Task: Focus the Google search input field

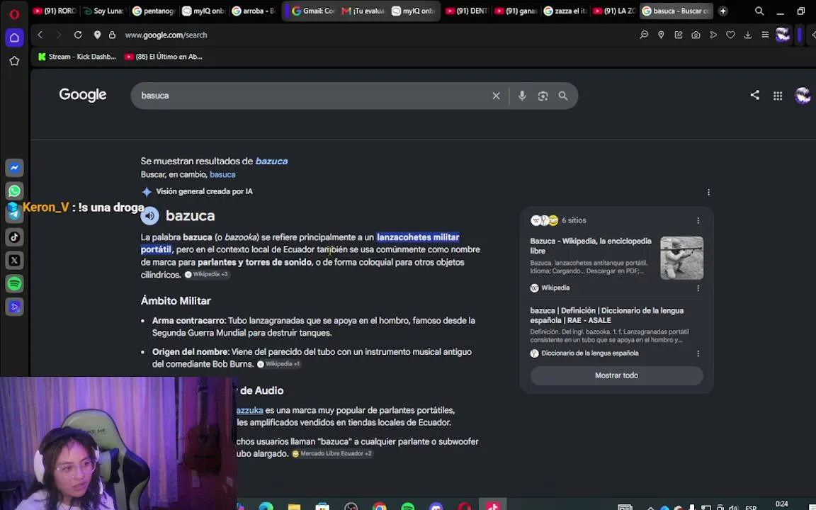Action: coord(312,96)
